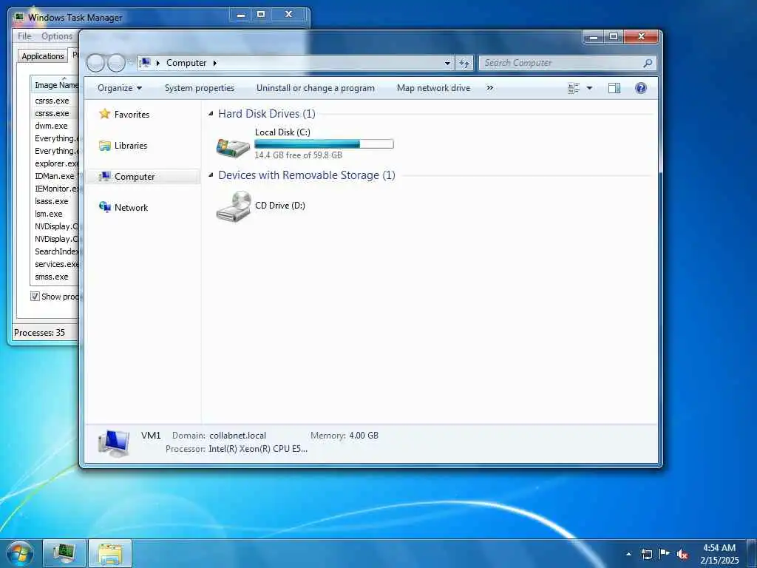Click System properties toolbar button
The image size is (757, 568).
(x=200, y=88)
